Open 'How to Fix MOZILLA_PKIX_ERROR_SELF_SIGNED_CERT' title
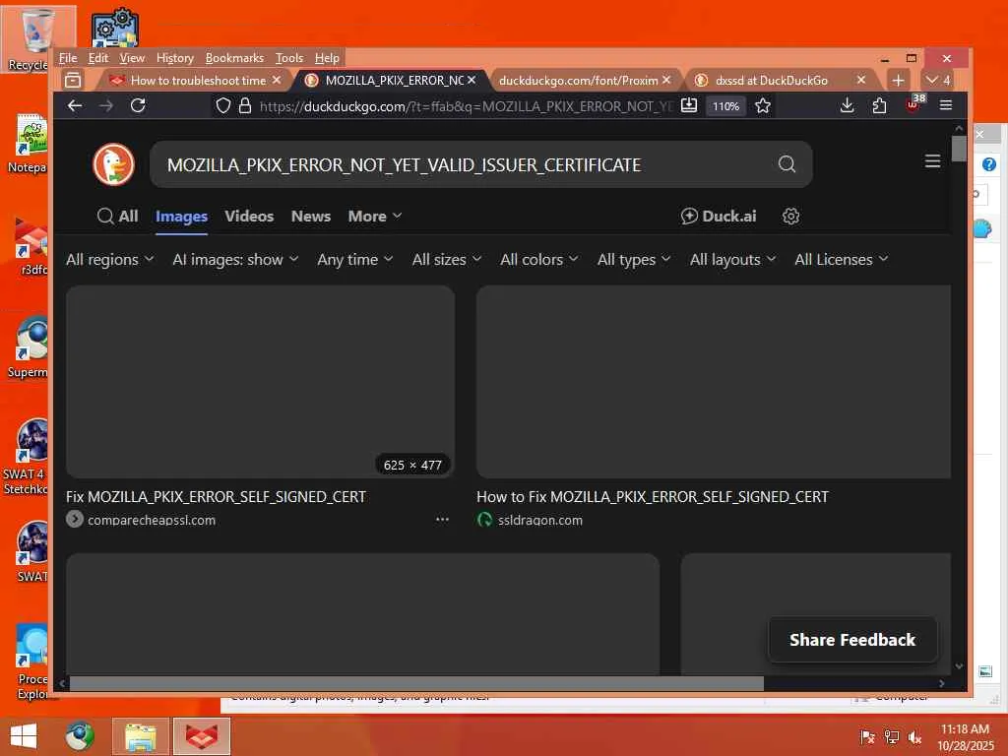1008x756 pixels. 653,497
